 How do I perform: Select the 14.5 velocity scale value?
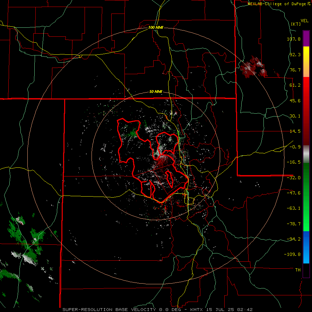click(x=295, y=131)
